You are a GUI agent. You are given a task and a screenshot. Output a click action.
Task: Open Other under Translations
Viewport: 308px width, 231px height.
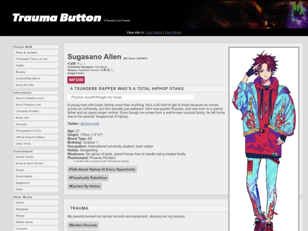36,189
